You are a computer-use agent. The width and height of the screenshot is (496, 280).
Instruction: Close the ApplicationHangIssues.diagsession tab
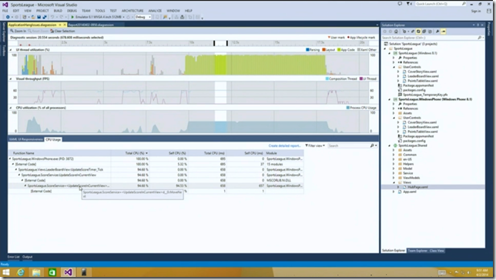[x=65, y=25]
